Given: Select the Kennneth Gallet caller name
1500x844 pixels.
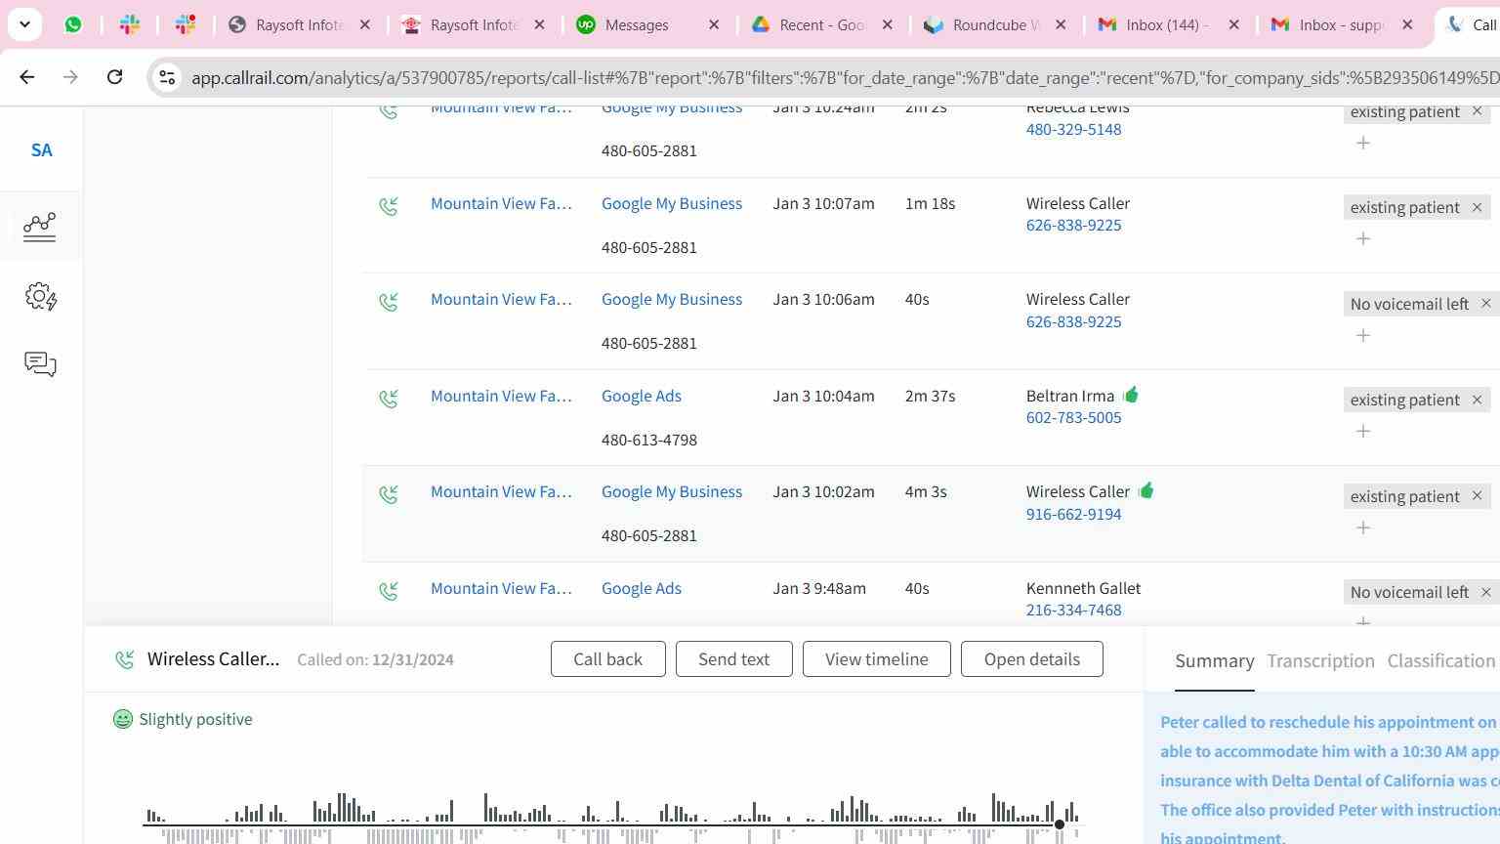Looking at the screenshot, I should pyautogui.click(x=1083, y=588).
